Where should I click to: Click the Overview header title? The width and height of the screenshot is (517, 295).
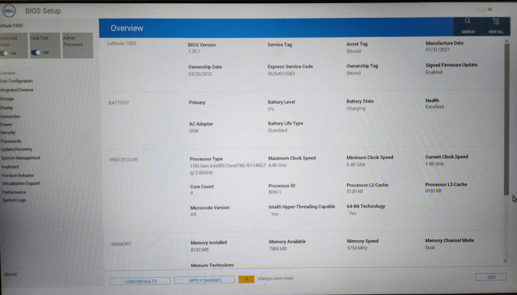tap(127, 28)
